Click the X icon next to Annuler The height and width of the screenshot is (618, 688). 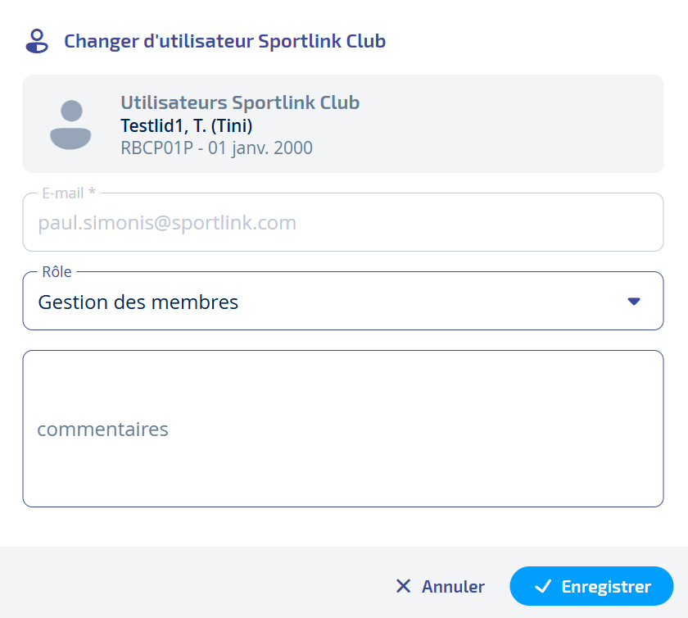403,586
